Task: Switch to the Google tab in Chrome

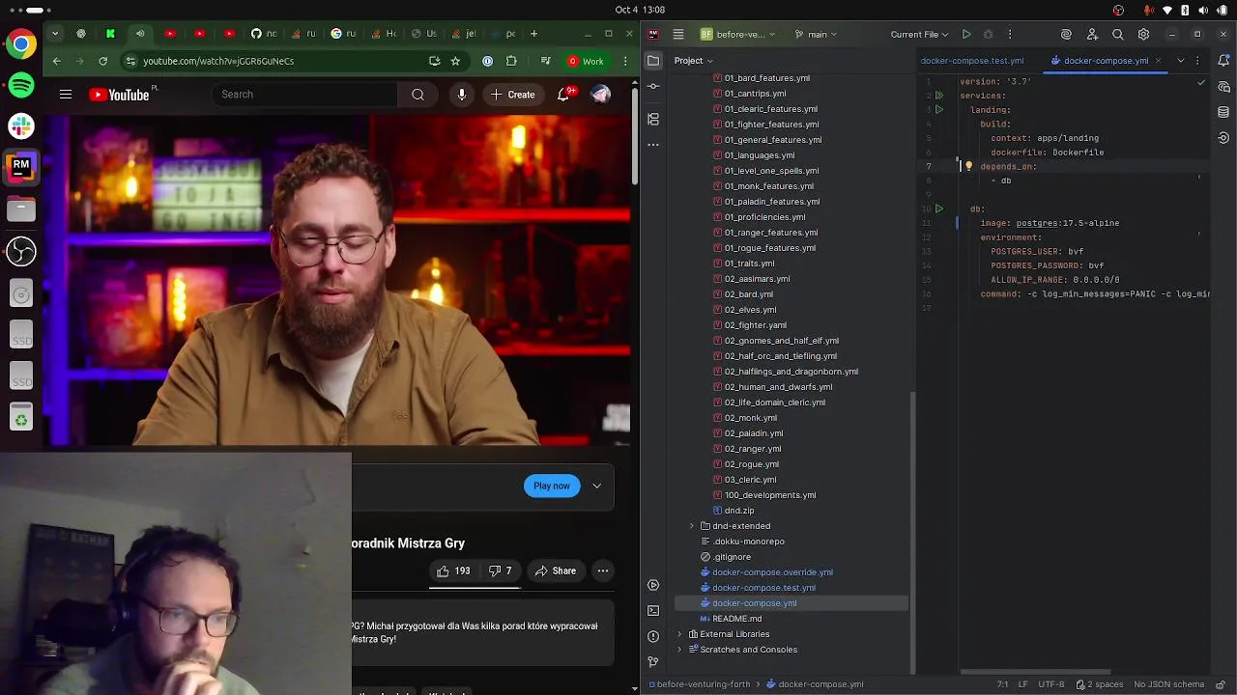Action: tap(343, 34)
